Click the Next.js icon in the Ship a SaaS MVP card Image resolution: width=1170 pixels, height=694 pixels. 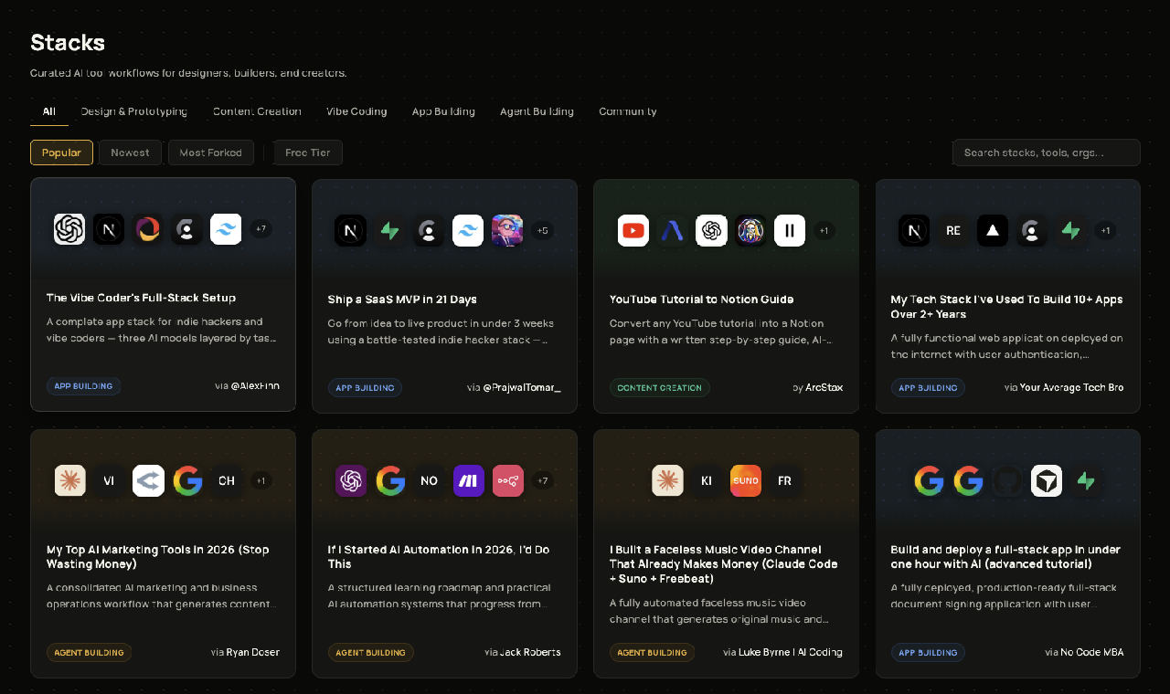pos(351,231)
